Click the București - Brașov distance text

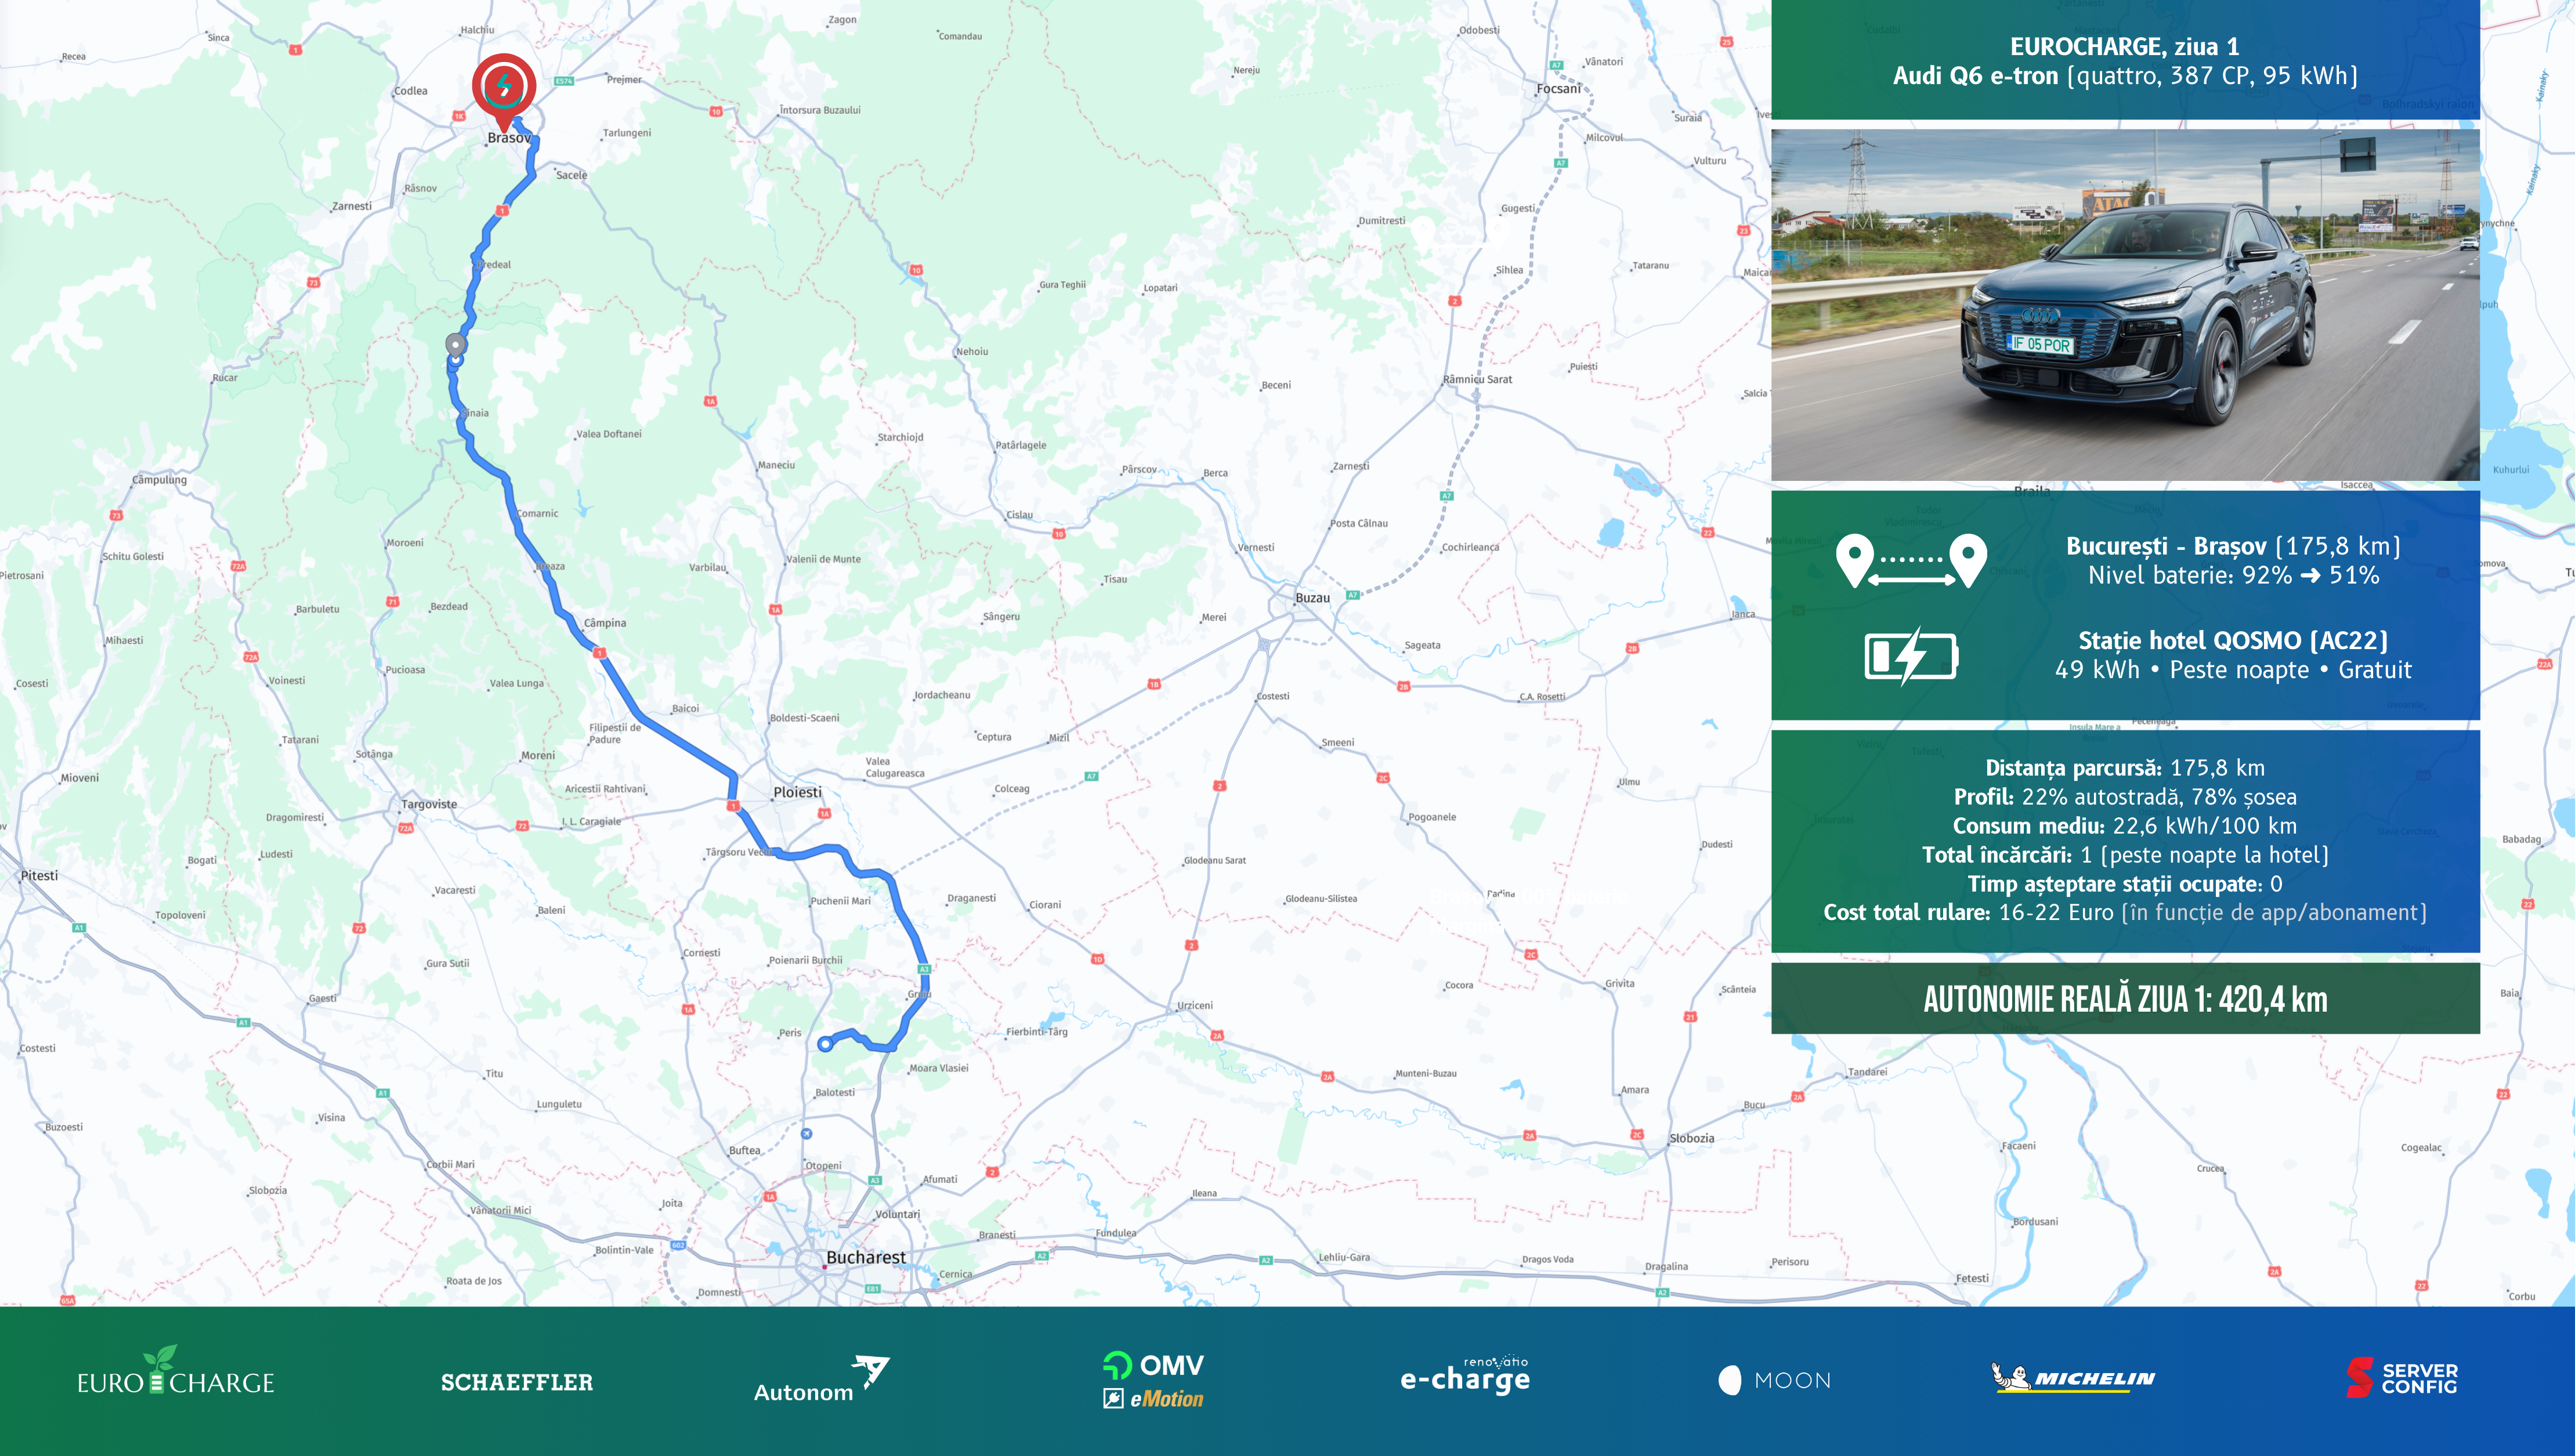pos(2234,546)
